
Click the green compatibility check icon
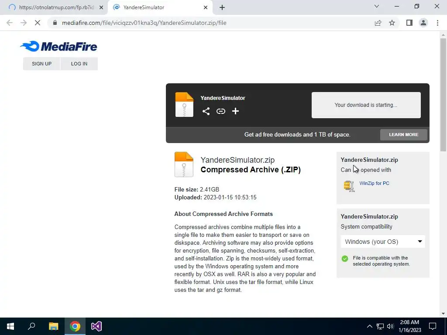(345, 259)
